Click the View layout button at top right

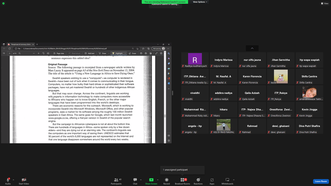(325, 4)
